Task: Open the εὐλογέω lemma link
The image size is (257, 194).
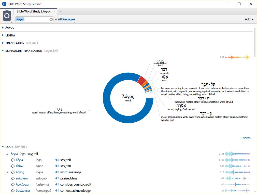Action: coord(22,178)
